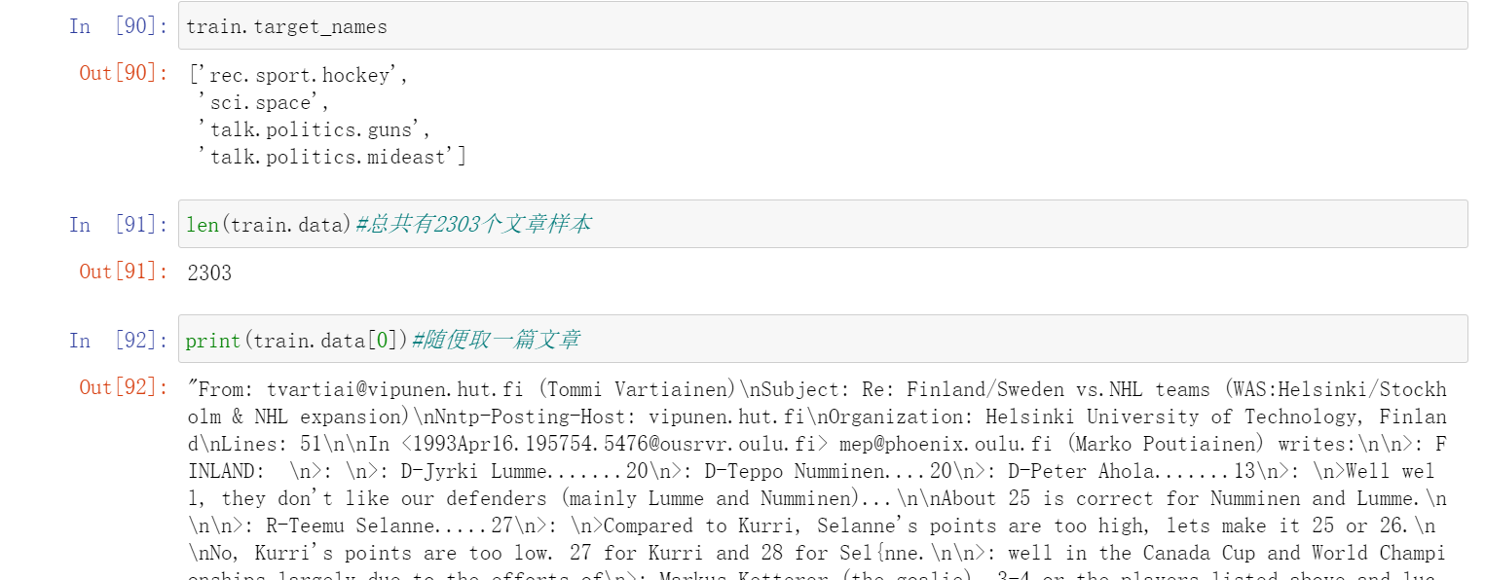Click the In [91] prompt label

(x=119, y=225)
